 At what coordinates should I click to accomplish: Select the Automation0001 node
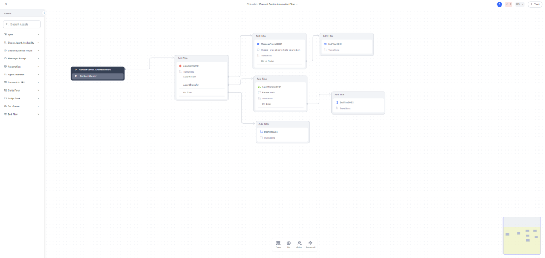(191, 66)
